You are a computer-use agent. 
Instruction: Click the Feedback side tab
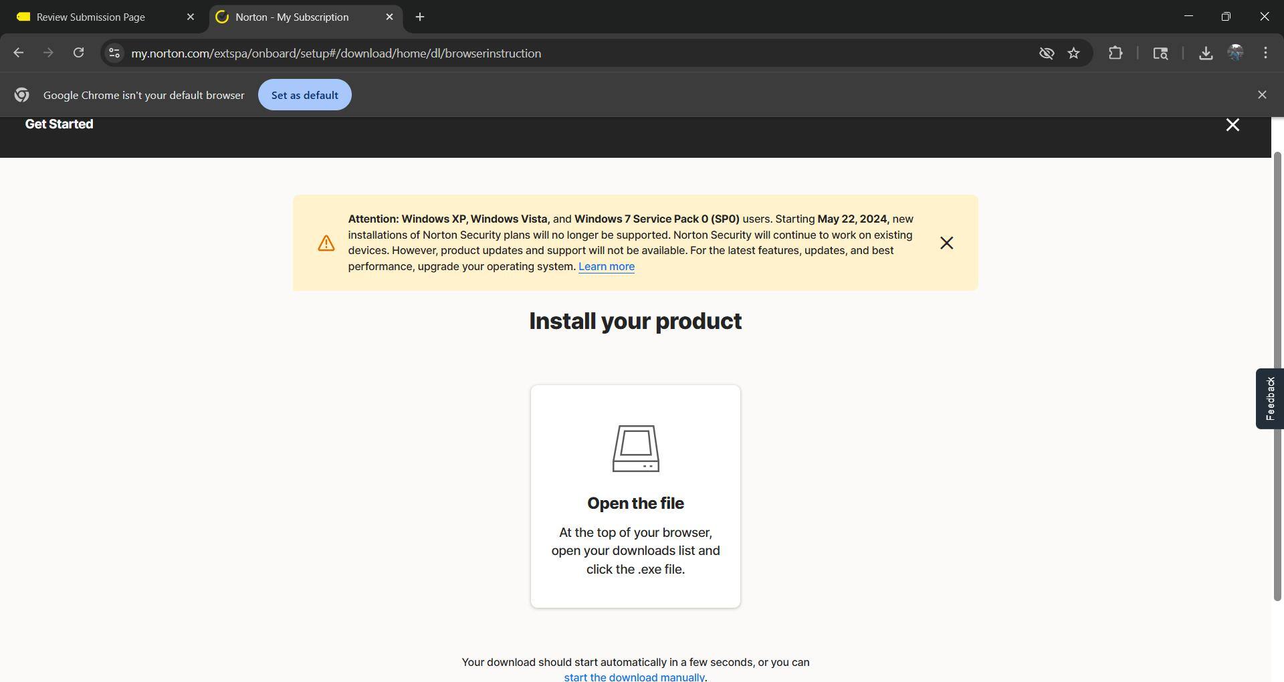pos(1269,398)
